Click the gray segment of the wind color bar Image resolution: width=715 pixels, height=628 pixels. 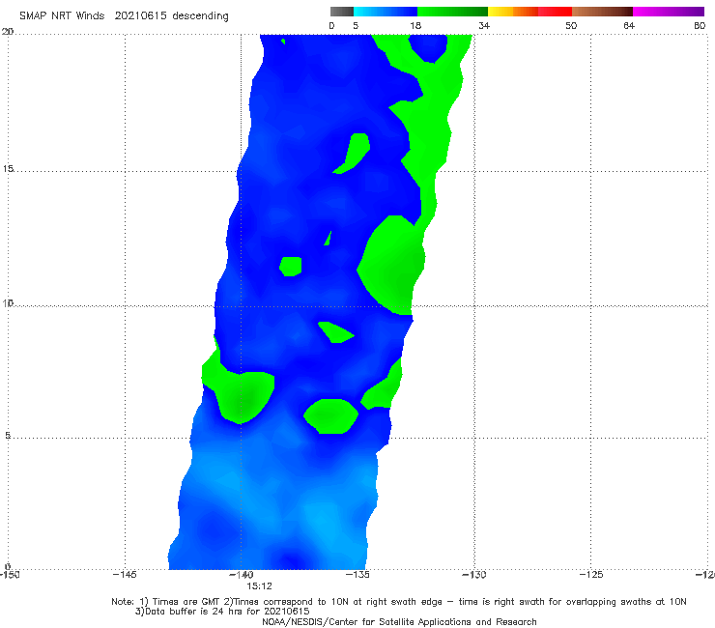click(x=342, y=12)
